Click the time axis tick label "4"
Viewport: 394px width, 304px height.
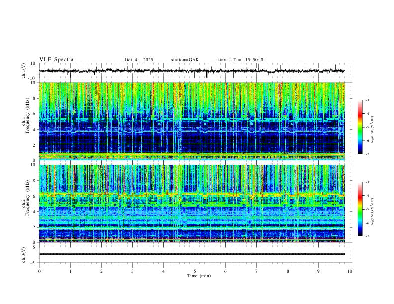point(163,271)
